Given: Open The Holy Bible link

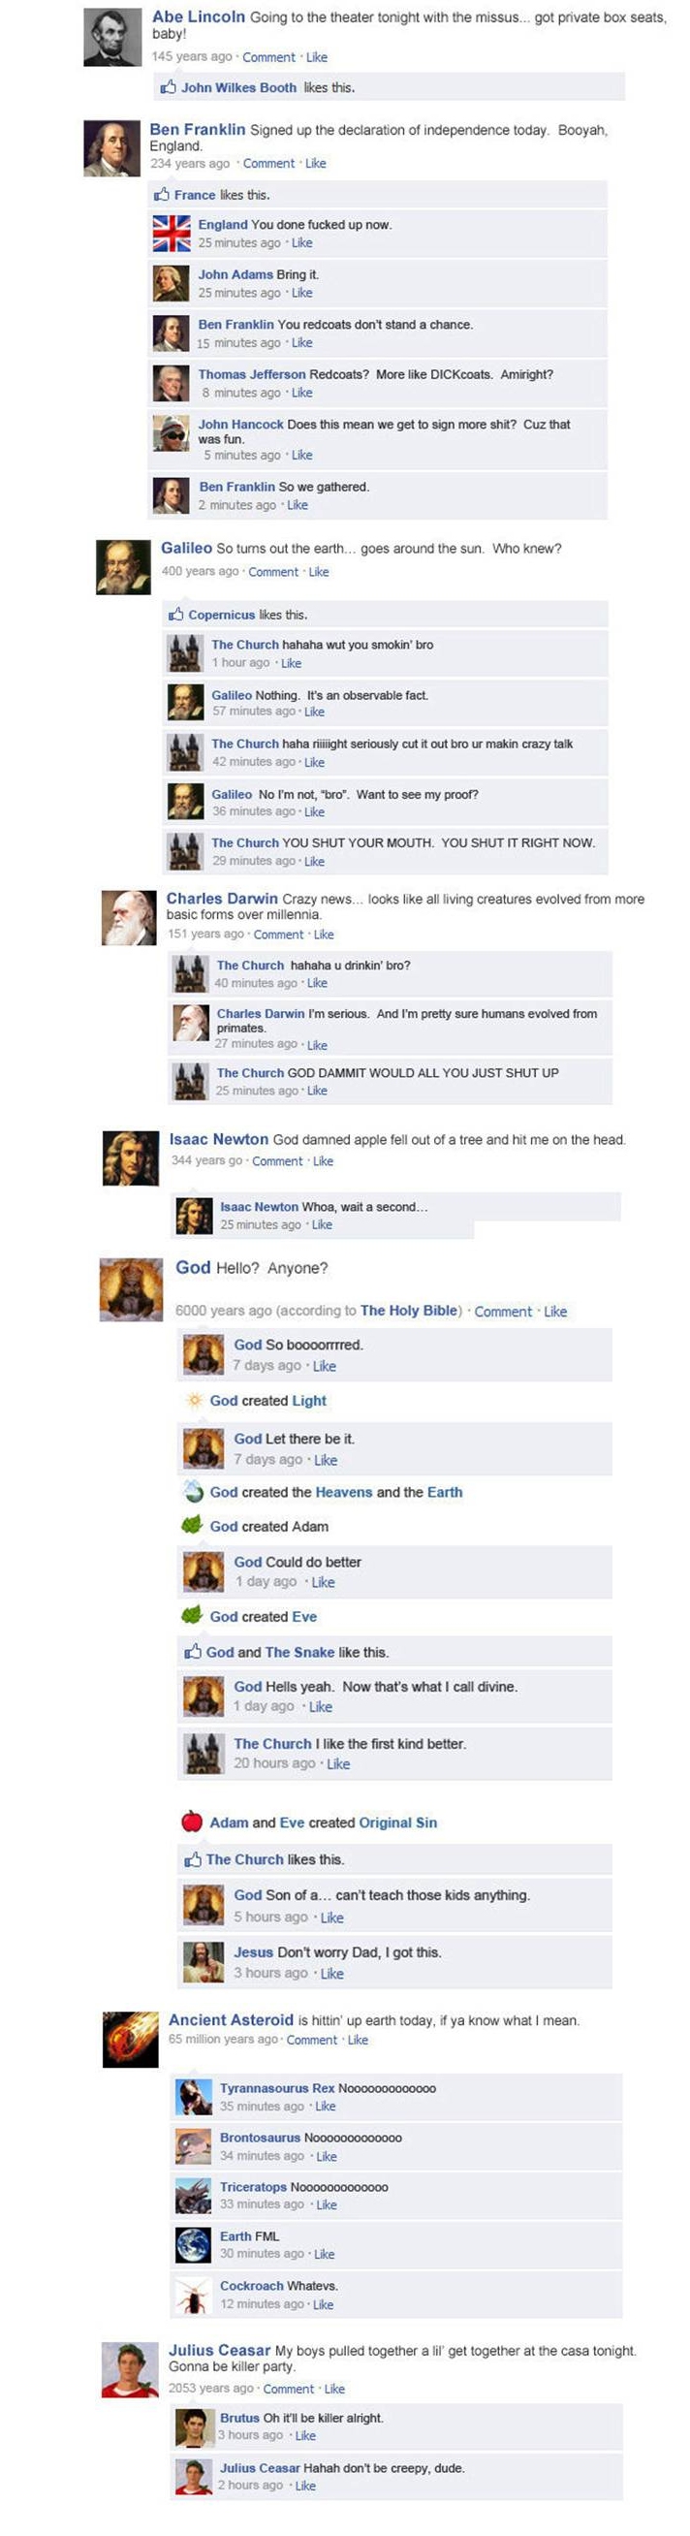Looking at the screenshot, I should coord(409,1311).
